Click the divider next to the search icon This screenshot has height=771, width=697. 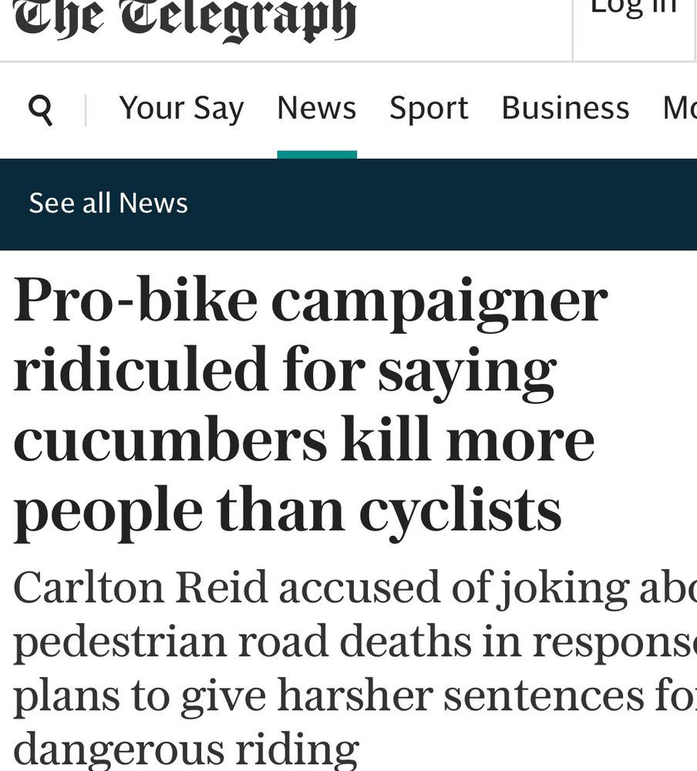tap(86, 110)
